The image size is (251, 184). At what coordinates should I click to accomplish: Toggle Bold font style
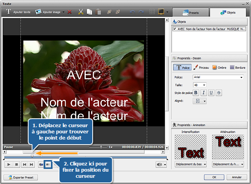(196, 92)
